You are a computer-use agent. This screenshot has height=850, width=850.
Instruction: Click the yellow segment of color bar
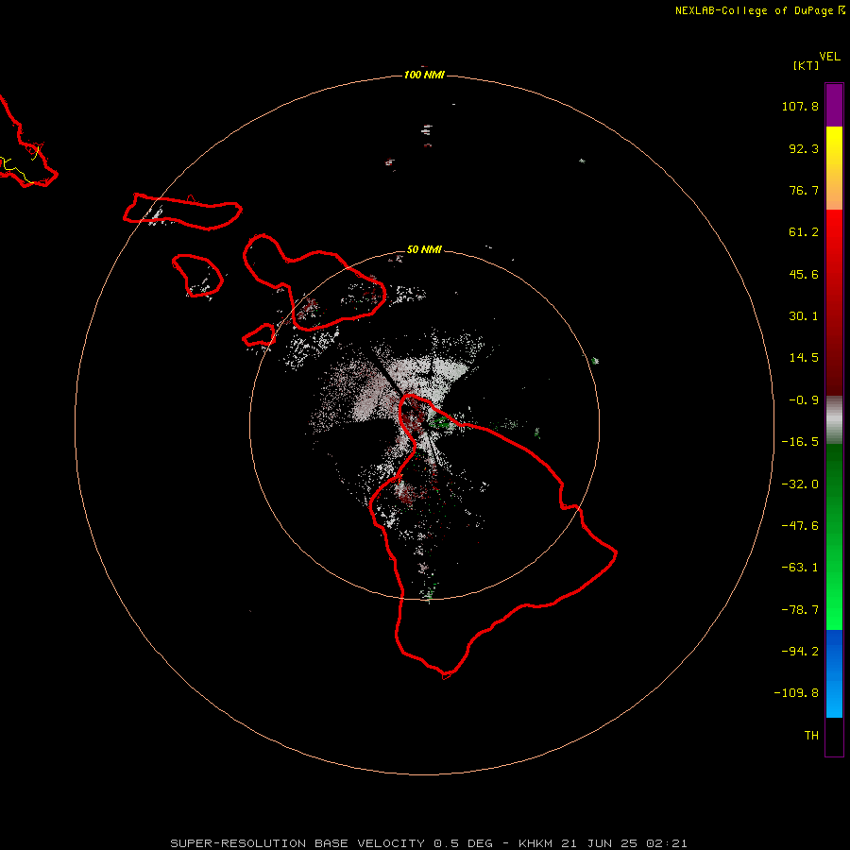(x=834, y=147)
